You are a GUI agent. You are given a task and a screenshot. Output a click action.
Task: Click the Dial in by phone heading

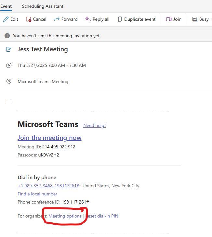[37, 178]
